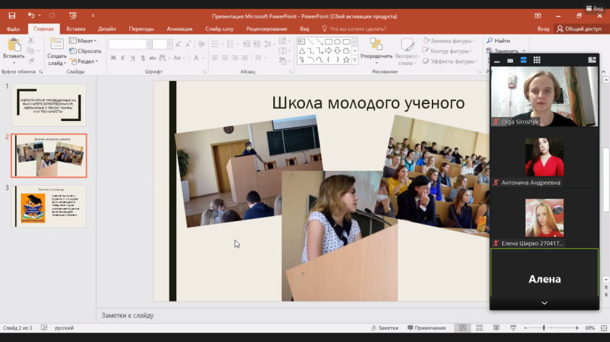The width and height of the screenshot is (610, 342).
Task: Click the Share (Общий доступ) button
Action: (x=579, y=28)
